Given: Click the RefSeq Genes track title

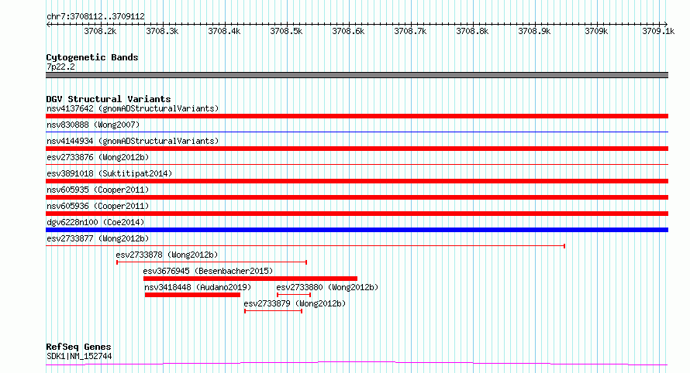Looking at the screenshot, I should 78,347.
